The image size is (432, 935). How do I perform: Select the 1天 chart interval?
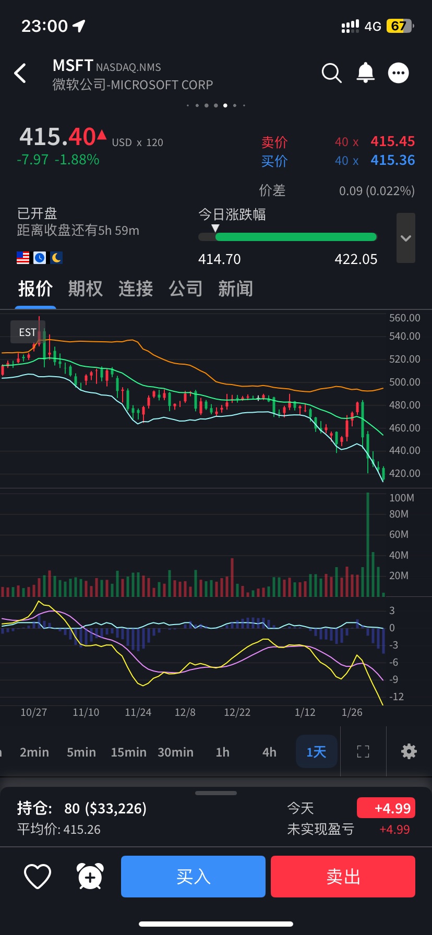[x=316, y=752]
